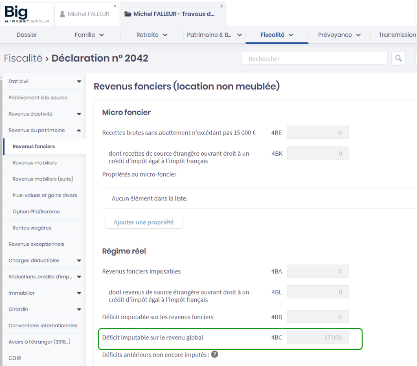Viewport: 417px width, 366px height.
Task: Expand the Prévoyance menu
Action: coord(339,35)
